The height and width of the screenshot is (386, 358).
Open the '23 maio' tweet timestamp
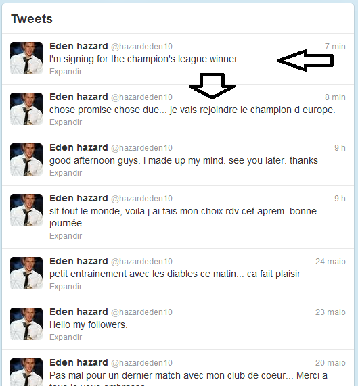click(330, 312)
